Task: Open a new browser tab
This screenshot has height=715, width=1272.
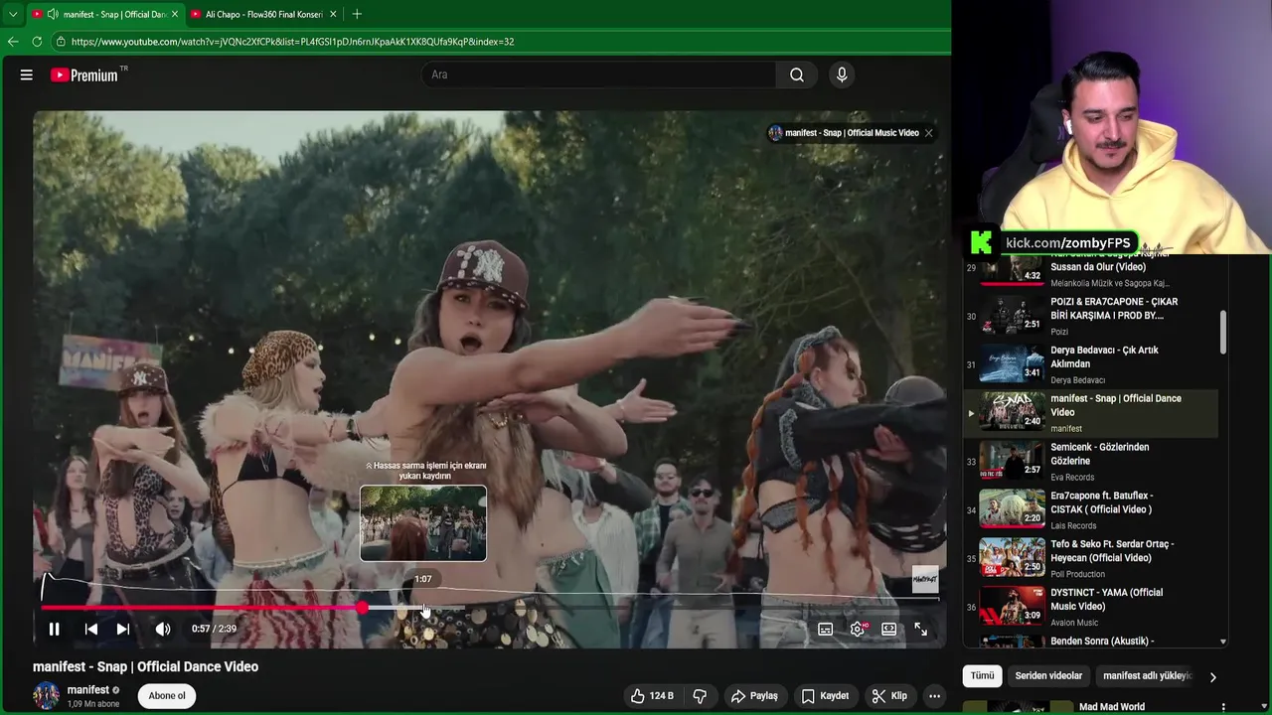Action: tap(357, 14)
